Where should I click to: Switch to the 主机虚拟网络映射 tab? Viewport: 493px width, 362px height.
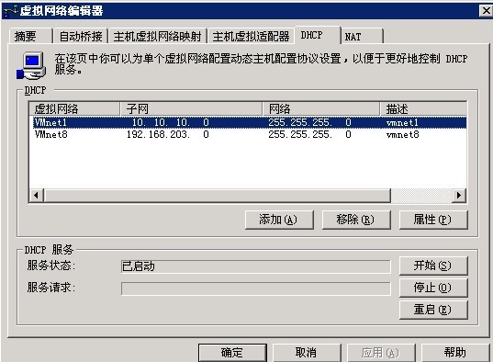pyautogui.click(x=157, y=36)
